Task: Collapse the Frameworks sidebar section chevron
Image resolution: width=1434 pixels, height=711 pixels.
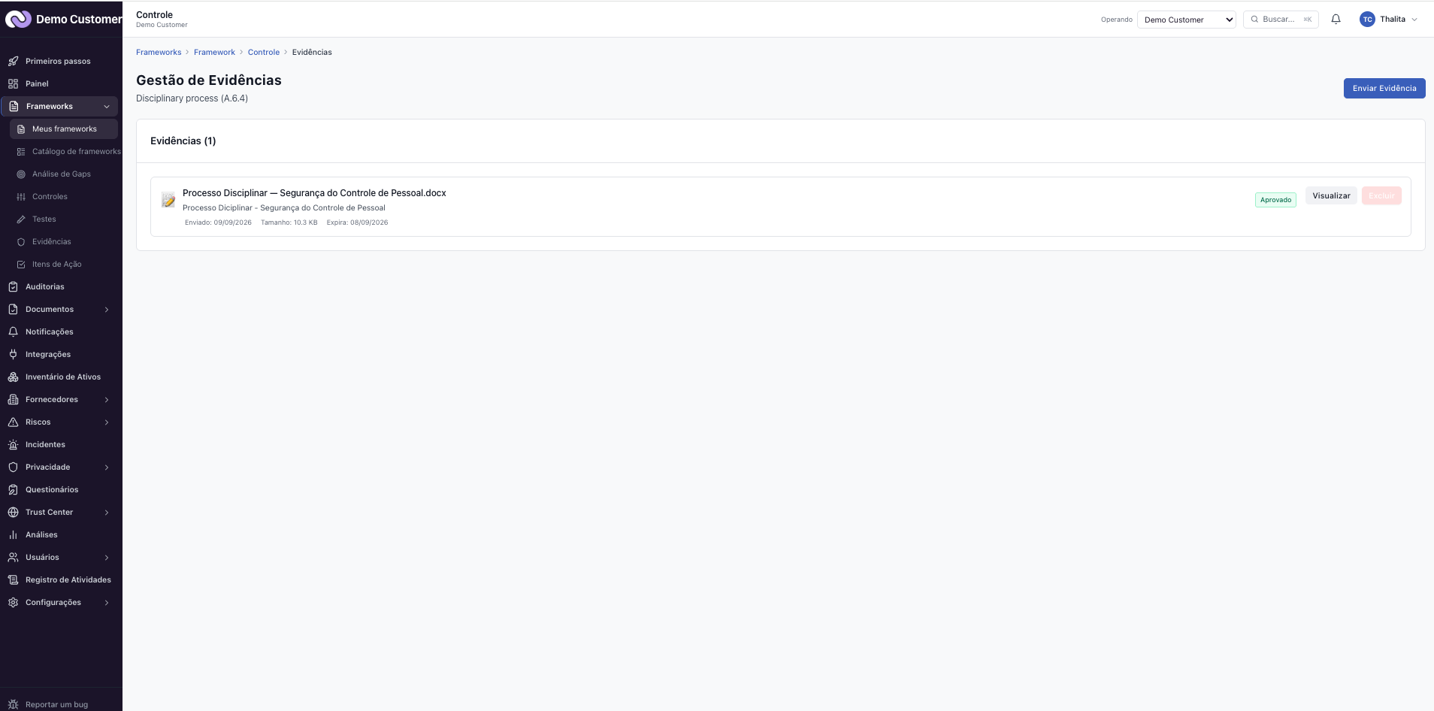Action: (107, 107)
